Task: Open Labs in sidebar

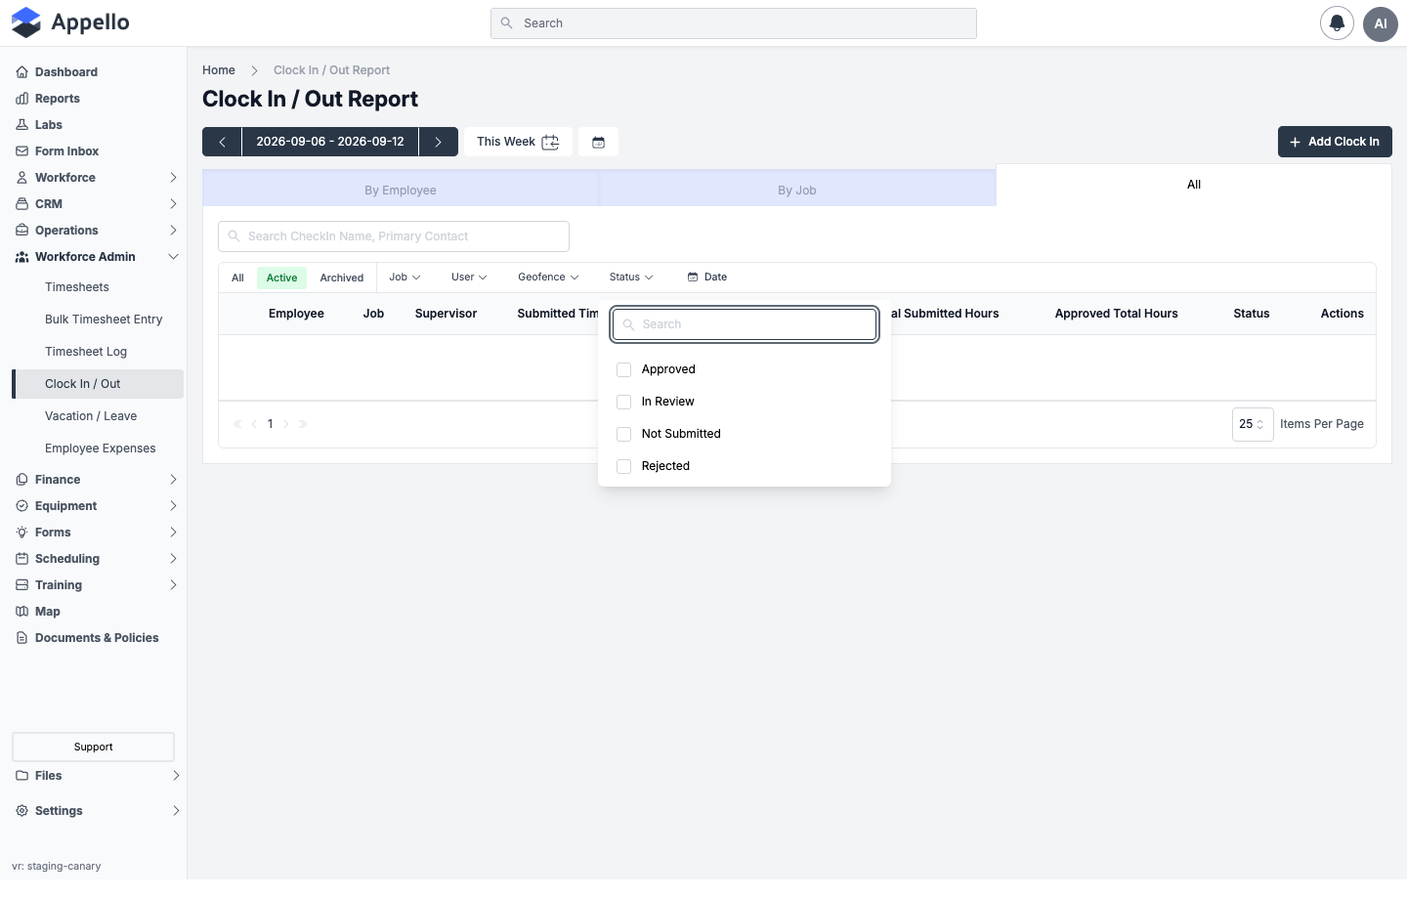Action: (x=49, y=125)
